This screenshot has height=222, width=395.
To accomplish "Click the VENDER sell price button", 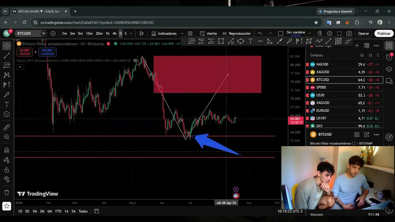I will 25,52.
